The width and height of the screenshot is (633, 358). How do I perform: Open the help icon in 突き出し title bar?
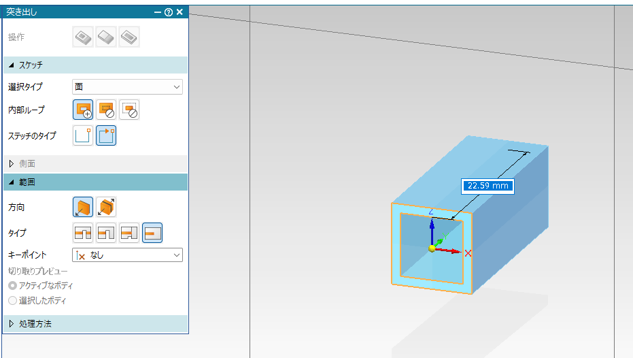pos(169,12)
